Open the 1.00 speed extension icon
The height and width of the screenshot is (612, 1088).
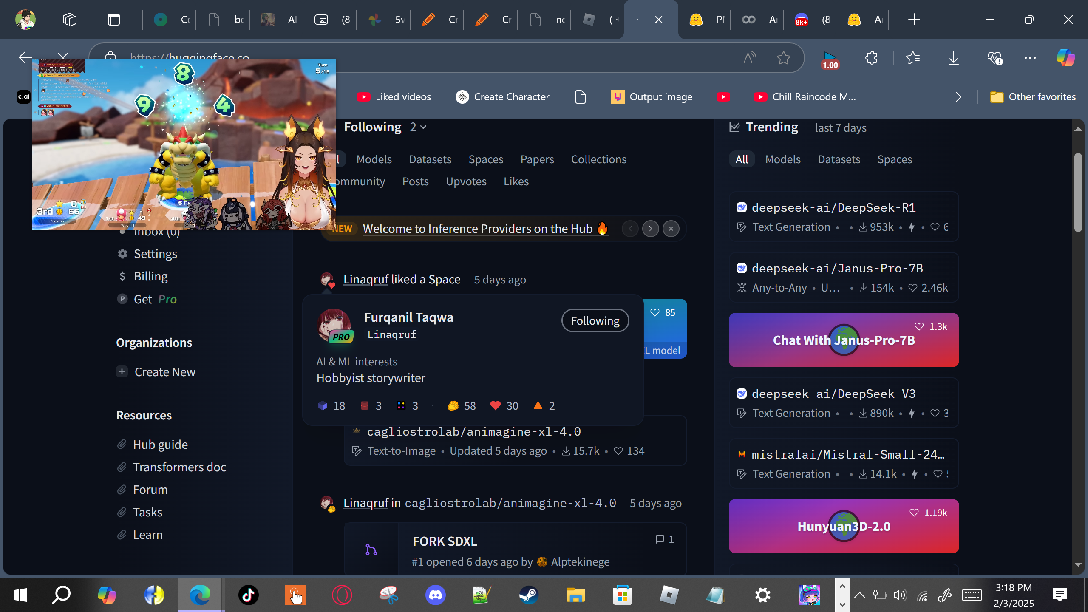[830, 59]
